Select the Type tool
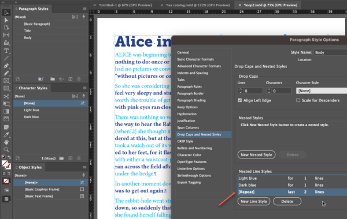Viewport: 347px width, 219px height. click(6, 51)
